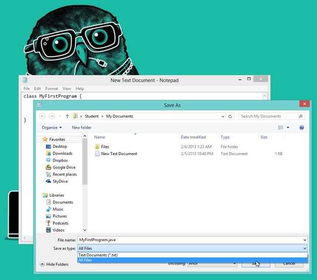The height and width of the screenshot is (280, 317).
Task: Open the View menu in Notepad
Action: (66, 89)
